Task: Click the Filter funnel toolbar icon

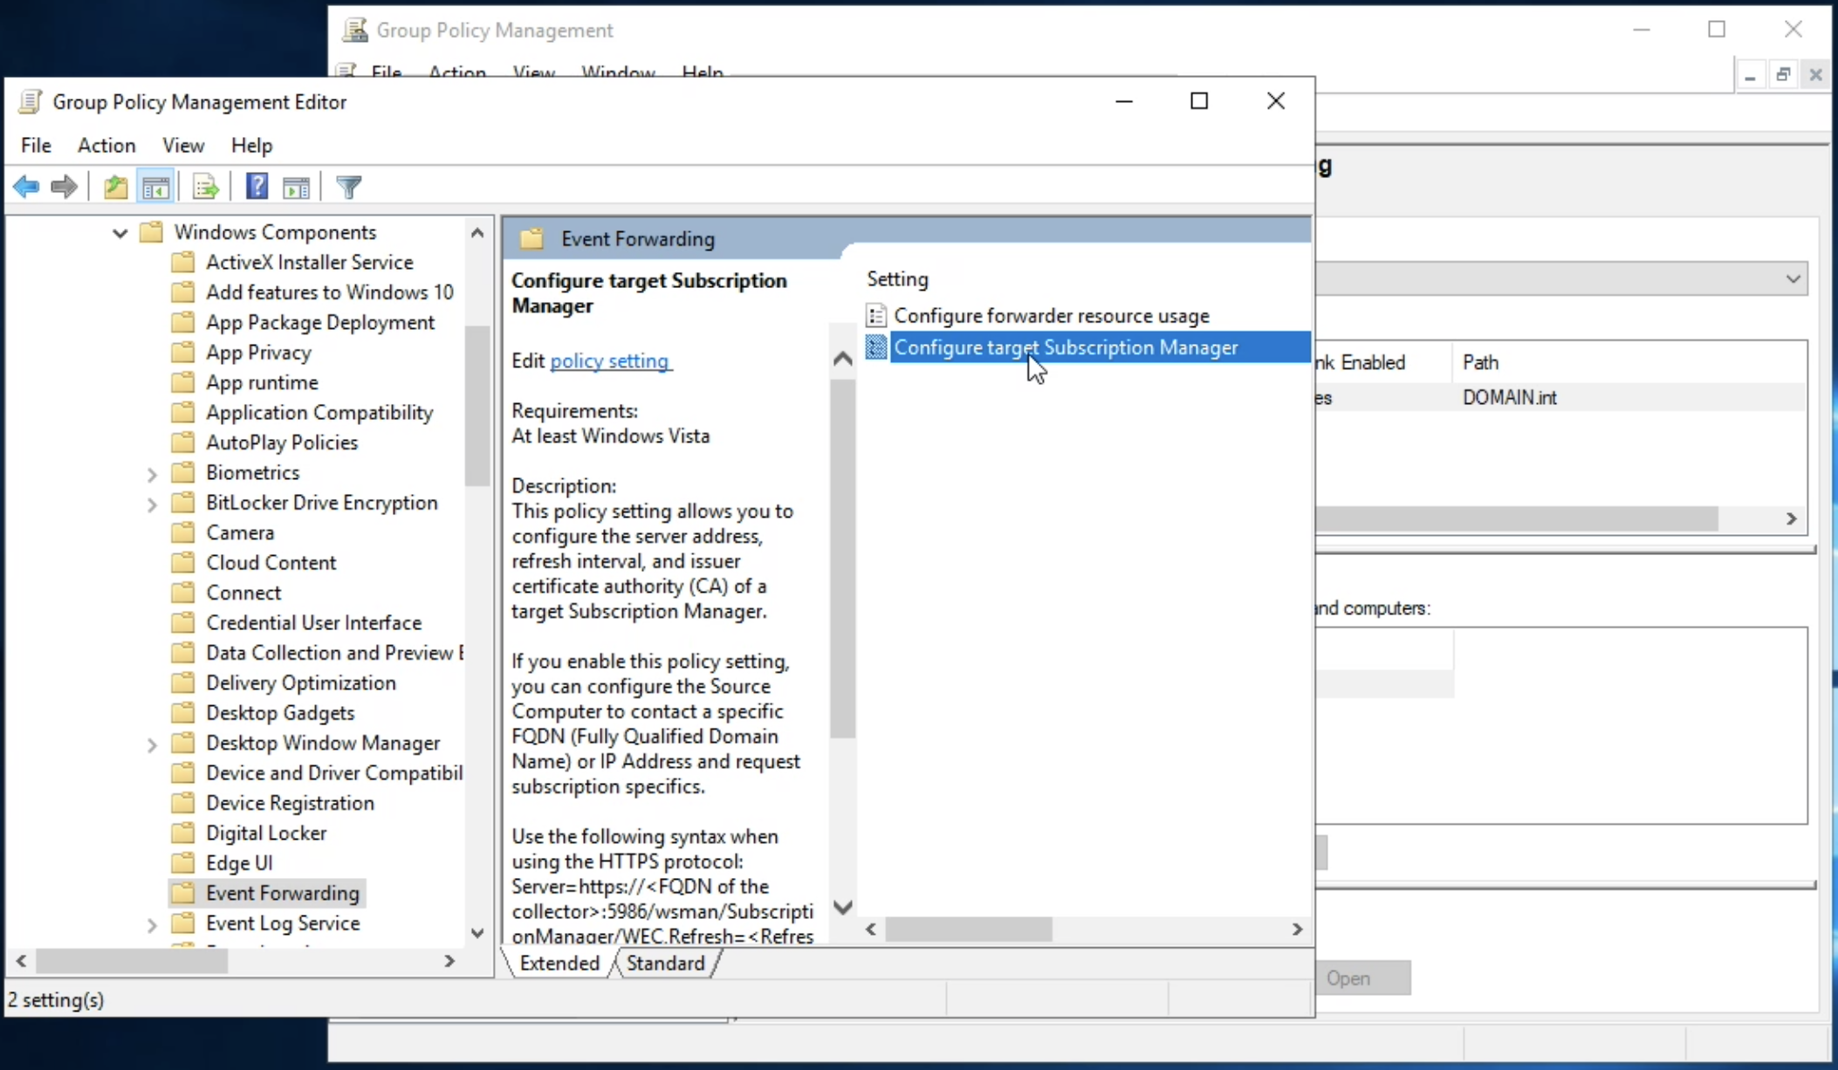Action: (349, 187)
